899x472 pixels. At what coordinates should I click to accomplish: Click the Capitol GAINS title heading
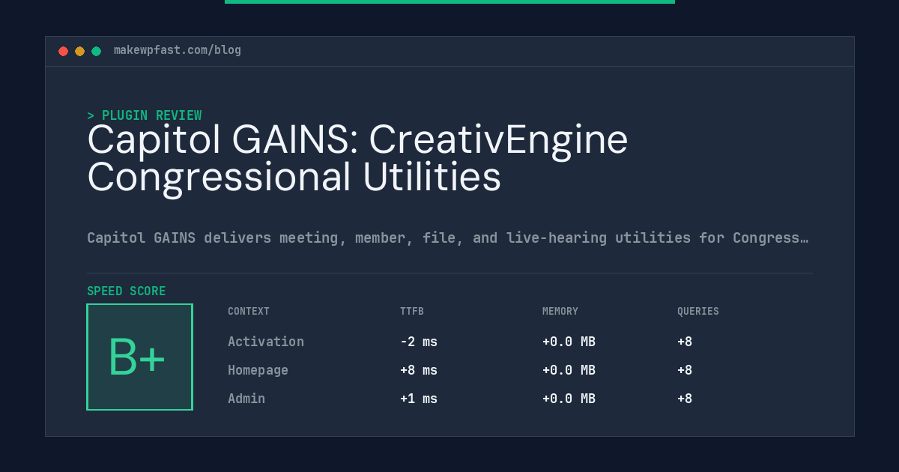[357, 158]
